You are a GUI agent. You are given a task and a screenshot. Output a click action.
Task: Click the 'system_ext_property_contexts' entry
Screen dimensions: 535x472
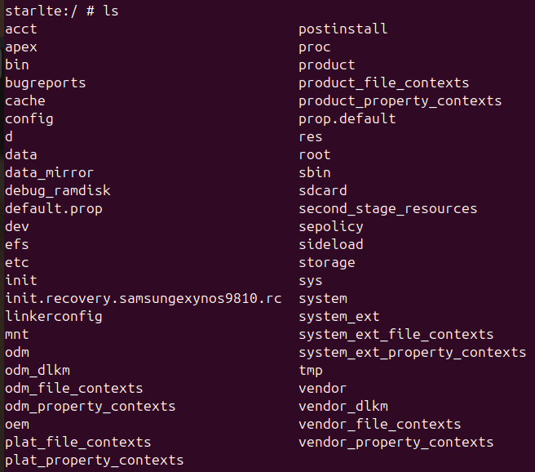click(412, 353)
